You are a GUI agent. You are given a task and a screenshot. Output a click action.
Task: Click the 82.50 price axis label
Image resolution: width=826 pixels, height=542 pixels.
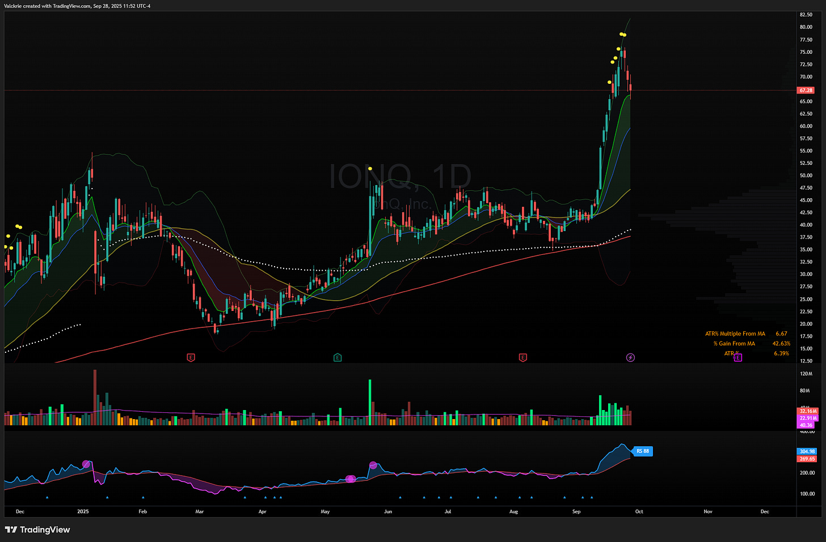click(x=806, y=15)
